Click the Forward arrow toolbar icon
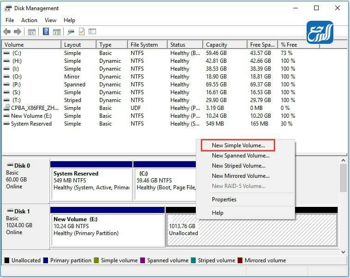This screenshot has height=278, width=350. click(x=18, y=32)
